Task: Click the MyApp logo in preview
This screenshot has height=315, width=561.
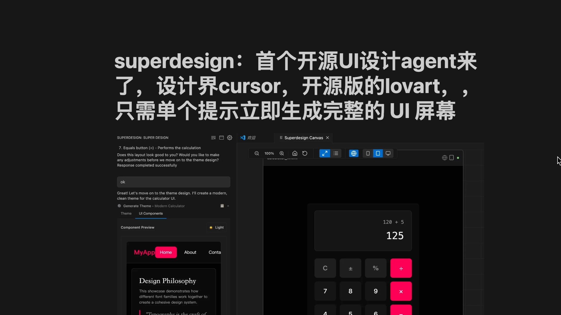Action: (144, 252)
